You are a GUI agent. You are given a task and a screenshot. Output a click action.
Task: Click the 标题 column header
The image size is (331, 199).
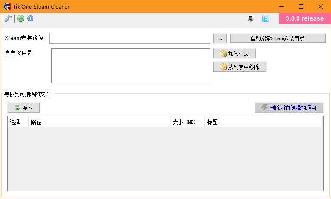(263, 122)
